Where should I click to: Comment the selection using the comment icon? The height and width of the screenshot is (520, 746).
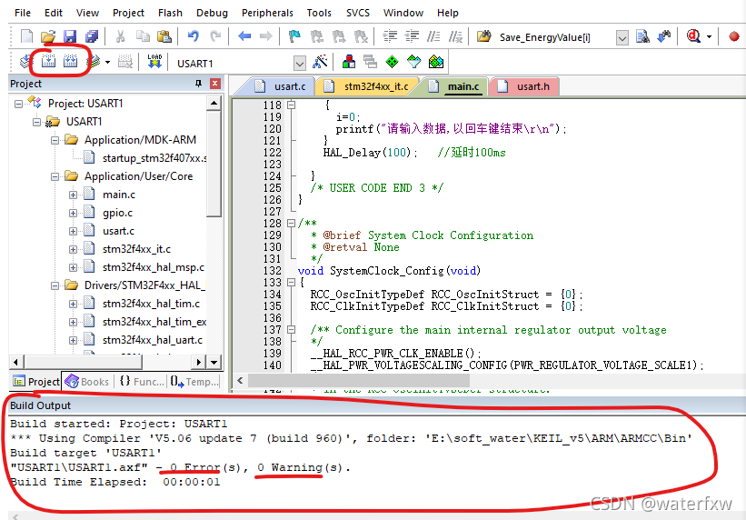pyautogui.click(x=433, y=36)
